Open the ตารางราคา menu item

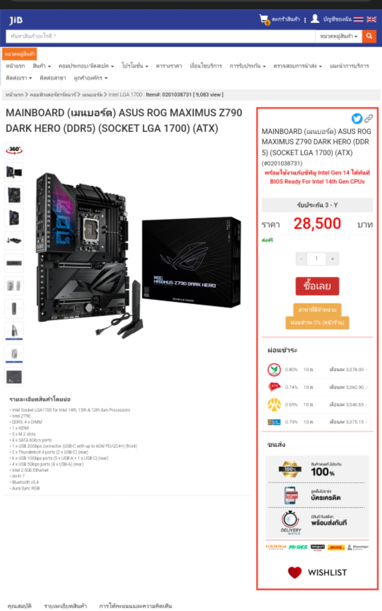[x=169, y=66]
